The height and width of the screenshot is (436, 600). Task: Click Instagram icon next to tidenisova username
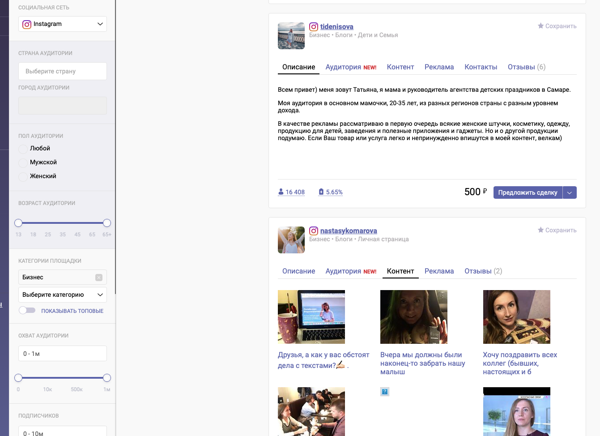pos(314,27)
